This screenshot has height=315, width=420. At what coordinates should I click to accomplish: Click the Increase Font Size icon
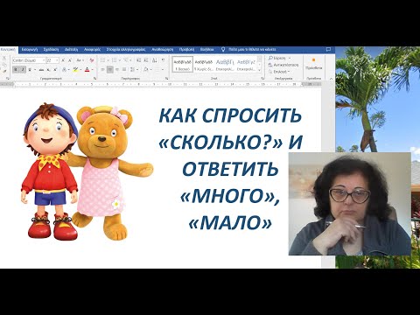(63, 60)
